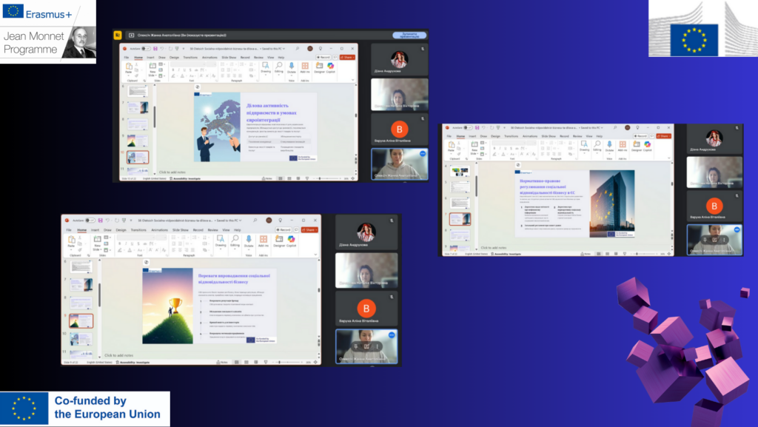Viewport: 758px width, 427px height.
Task: Collapse the ribbon chevron in right PowerPoint window
Action: (x=669, y=158)
